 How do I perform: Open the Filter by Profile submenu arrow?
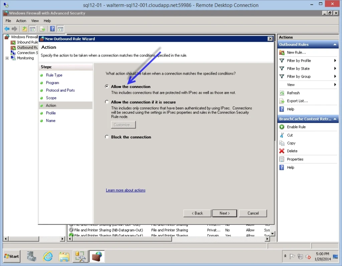335,61
